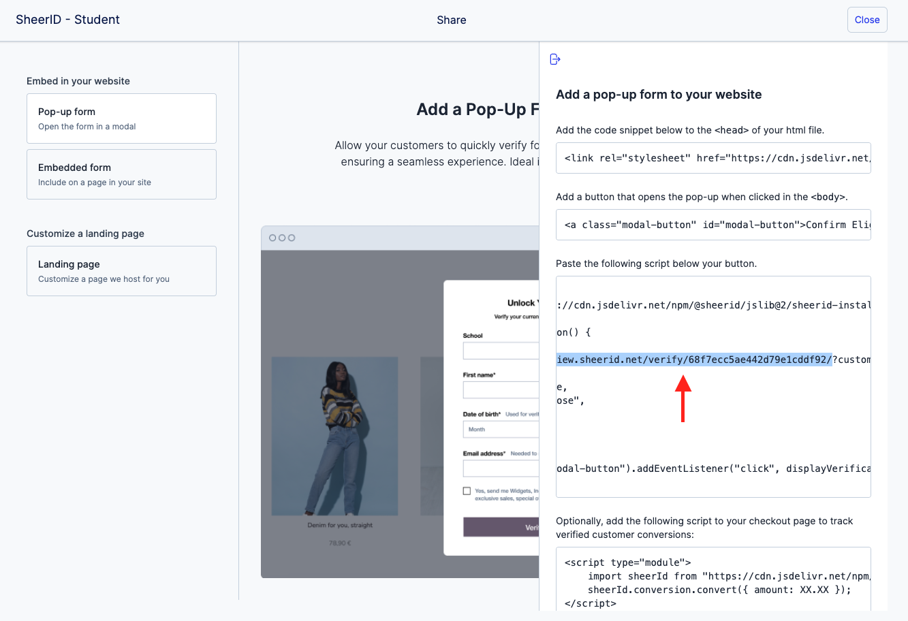Viewport: 908px width, 621px height.
Task: Click the stylesheet link code snippet
Action: click(x=713, y=158)
